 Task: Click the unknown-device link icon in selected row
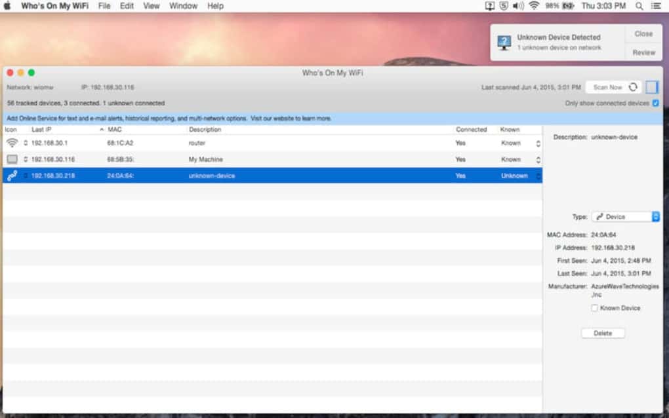(x=12, y=176)
